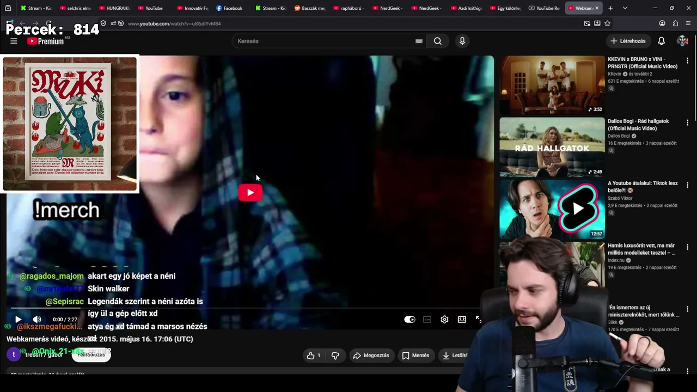Open the player settings gear

(444, 320)
